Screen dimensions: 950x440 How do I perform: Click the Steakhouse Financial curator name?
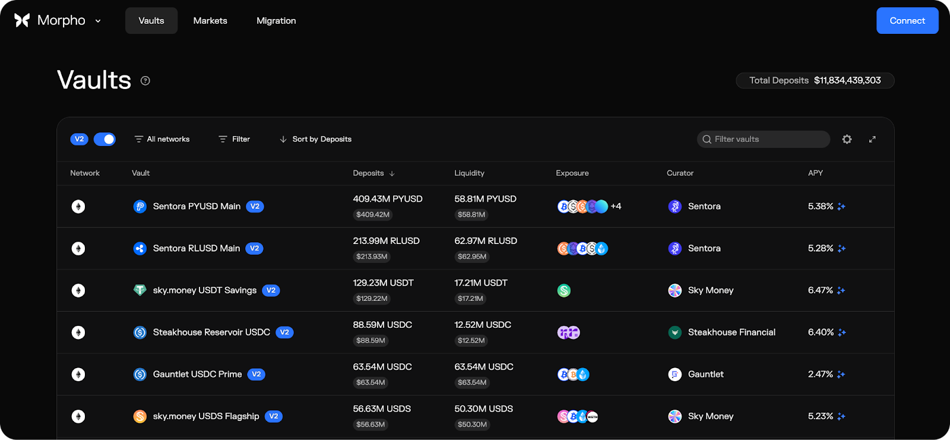pyautogui.click(x=731, y=333)
